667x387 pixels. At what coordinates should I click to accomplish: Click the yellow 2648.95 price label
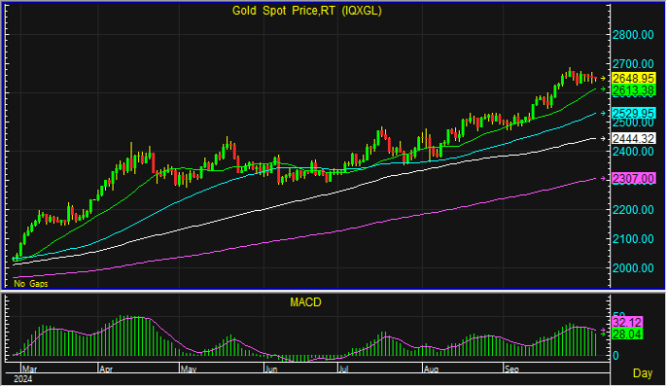coord(633,78)
